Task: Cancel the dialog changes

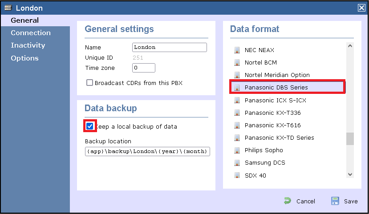Action: (300, 201)
